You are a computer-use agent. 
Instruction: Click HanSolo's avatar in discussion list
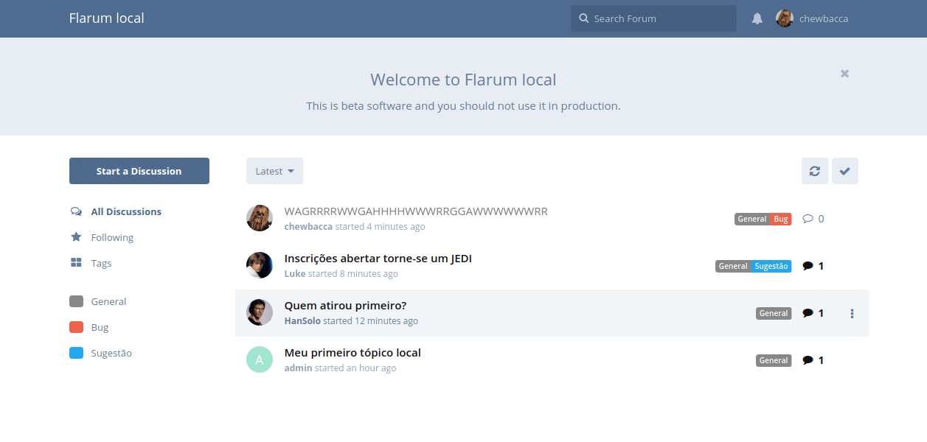tap(260, 312)
